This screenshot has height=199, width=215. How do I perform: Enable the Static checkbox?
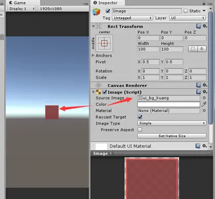point(186,11)
